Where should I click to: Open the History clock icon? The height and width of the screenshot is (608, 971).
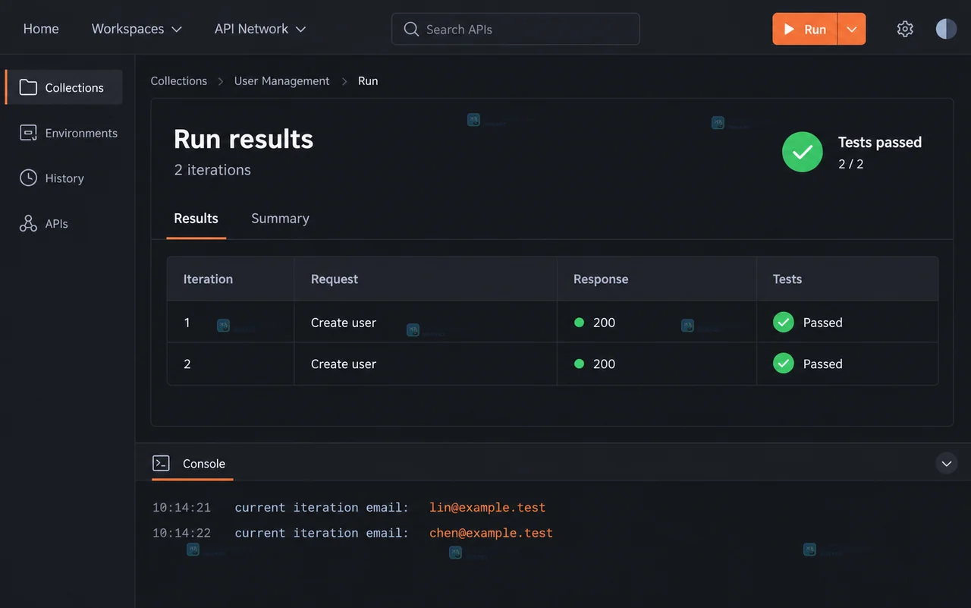coord(28,178)
